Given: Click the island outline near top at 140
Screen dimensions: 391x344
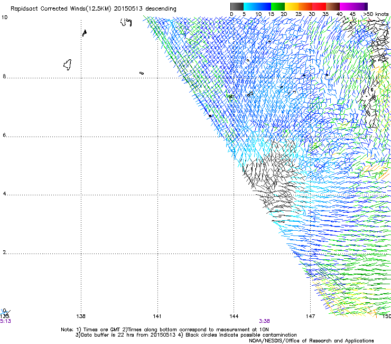Looking at the screenshot, I should [x=126, y=22].
